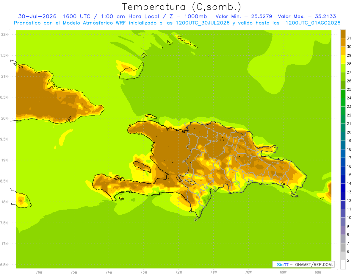Click the '76W' longitude label
357x276 pixels.
(39, 272)
